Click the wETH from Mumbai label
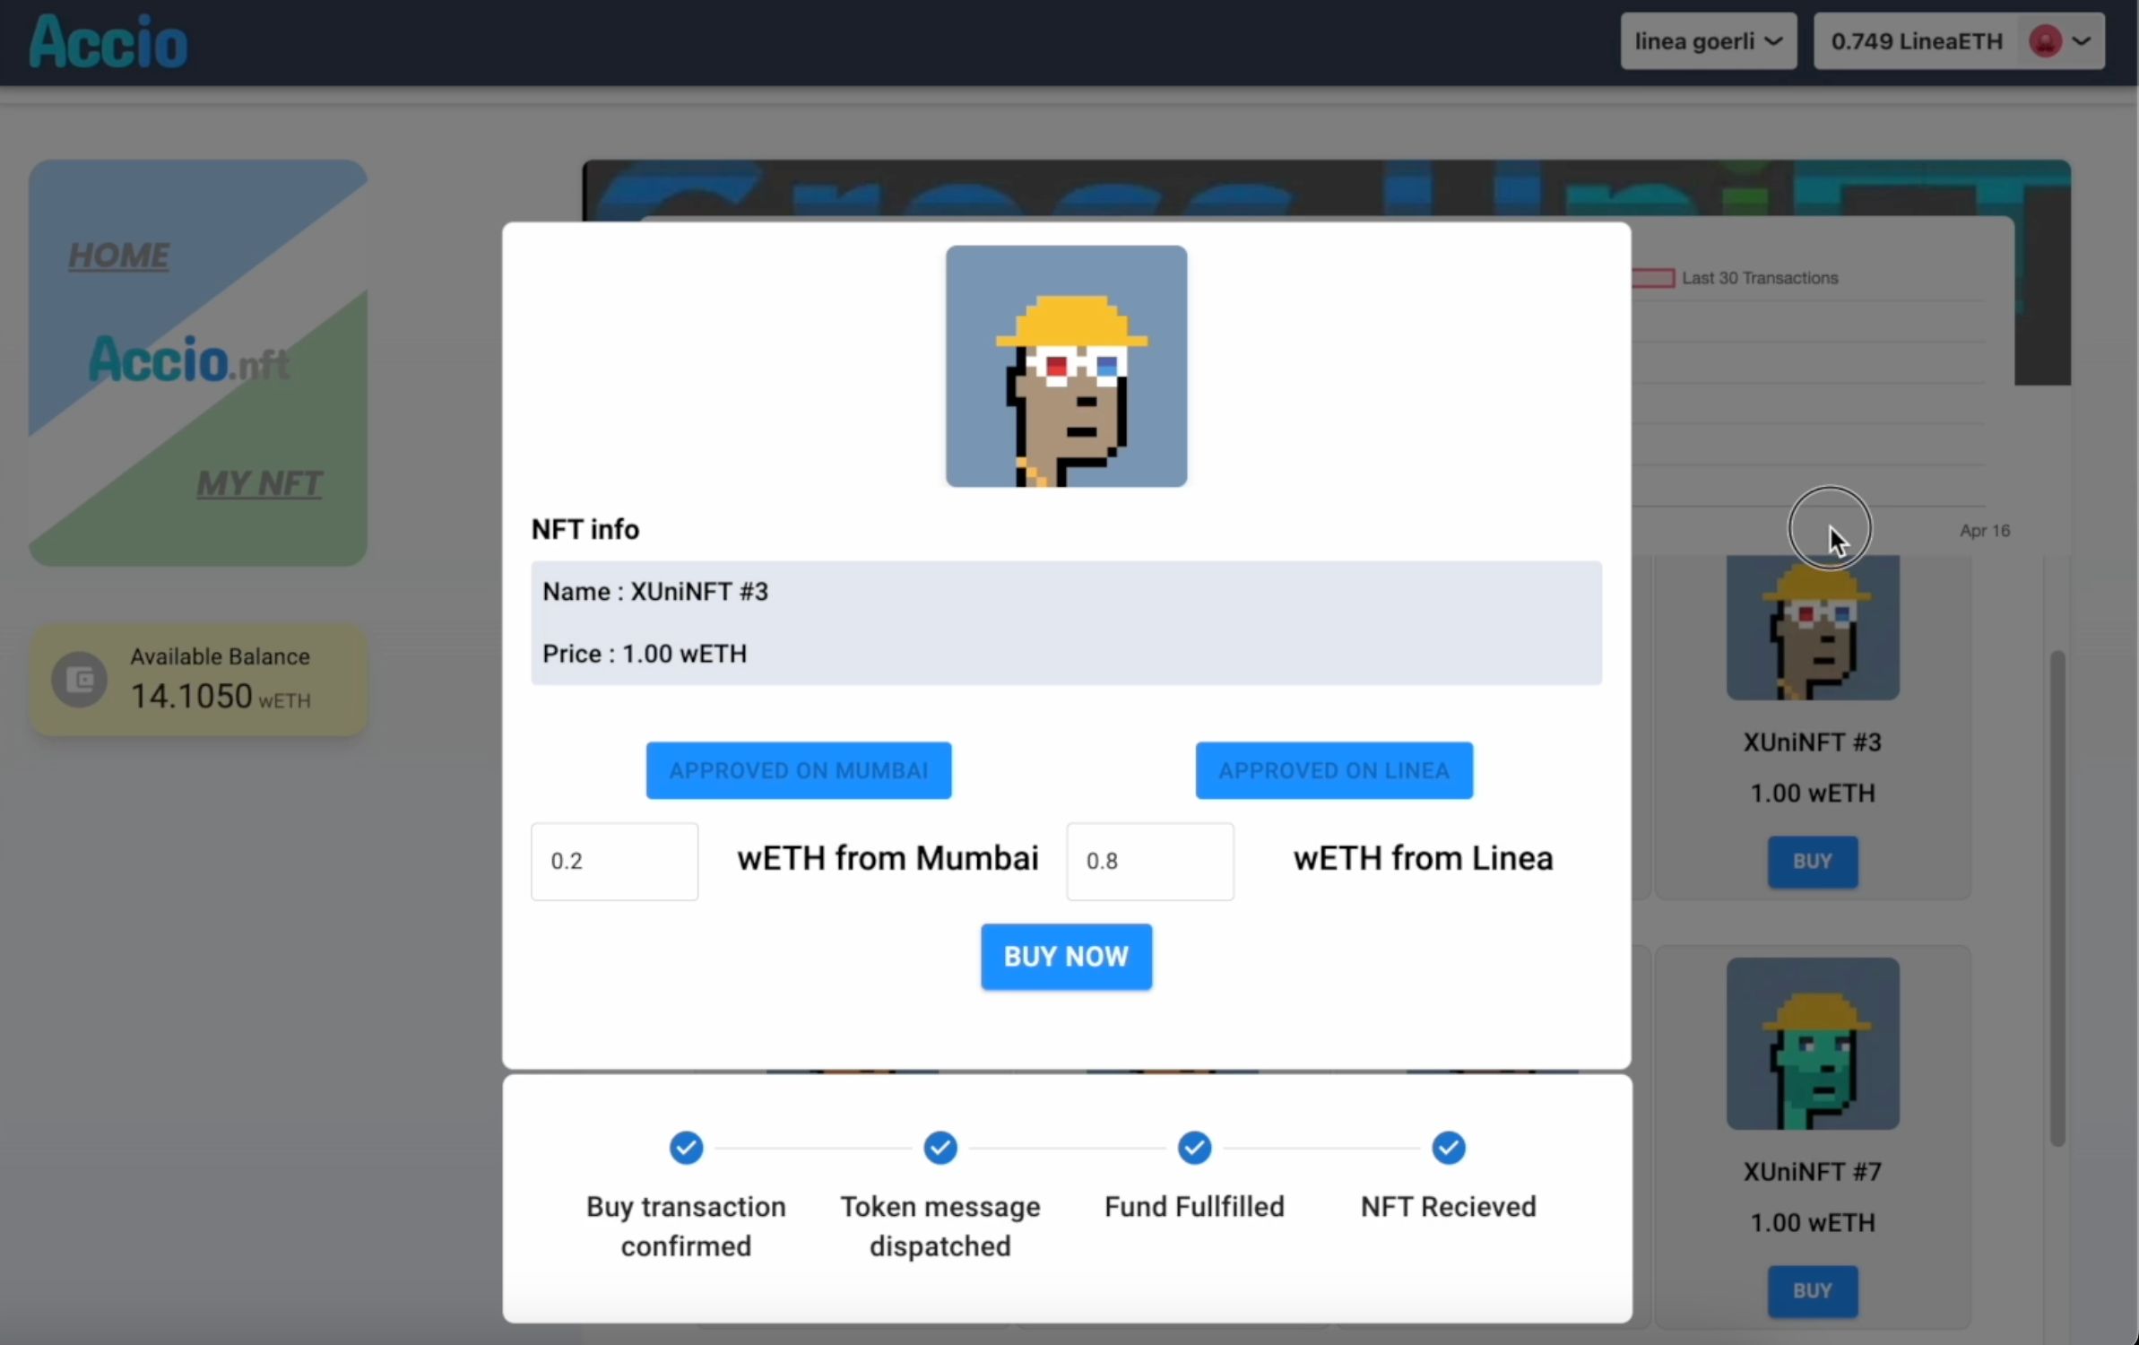The width and height of the screenshot is (2139, 1345). point(888,859)
